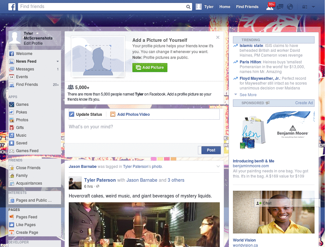The width and height of the screenshot is (329, 247).
Task: Click the Pokes app icon
Action: tap(12, 112)
